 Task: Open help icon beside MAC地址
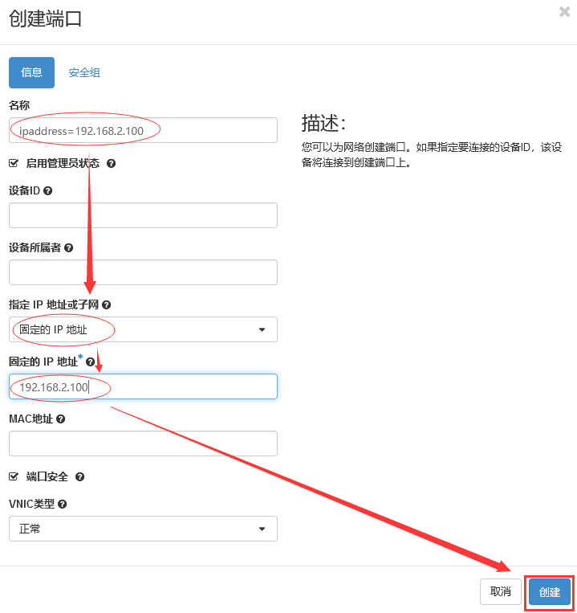point(60,419)
